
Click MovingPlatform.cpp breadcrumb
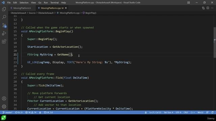click(x=70, y=13)
